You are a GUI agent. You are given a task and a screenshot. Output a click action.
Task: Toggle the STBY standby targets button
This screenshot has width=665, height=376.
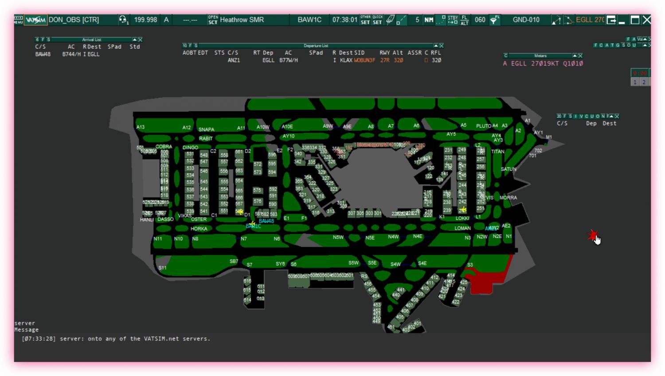453,19
